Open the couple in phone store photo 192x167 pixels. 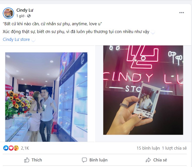coord(46,97)
